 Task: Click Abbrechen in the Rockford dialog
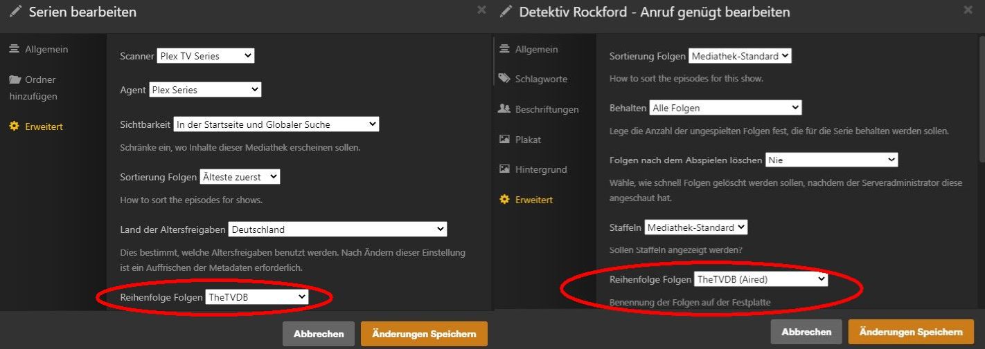(806, 332)
